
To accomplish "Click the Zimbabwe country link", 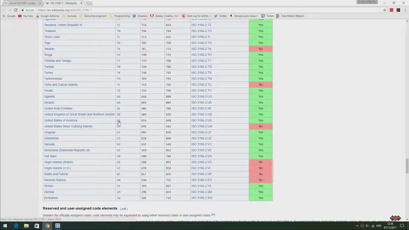I will coord(51,198).
